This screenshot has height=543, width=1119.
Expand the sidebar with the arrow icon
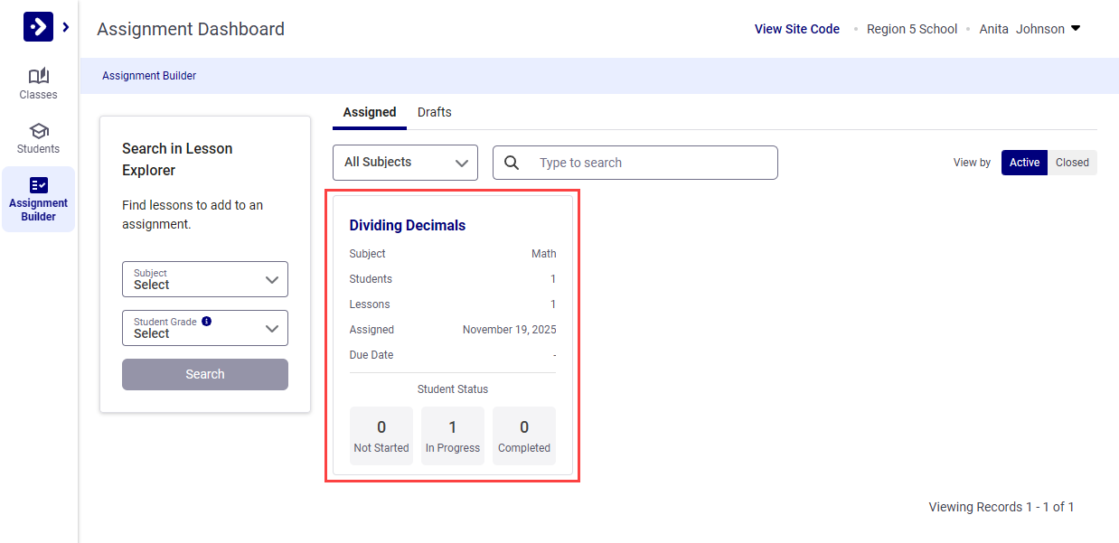(x=64, y=27)
